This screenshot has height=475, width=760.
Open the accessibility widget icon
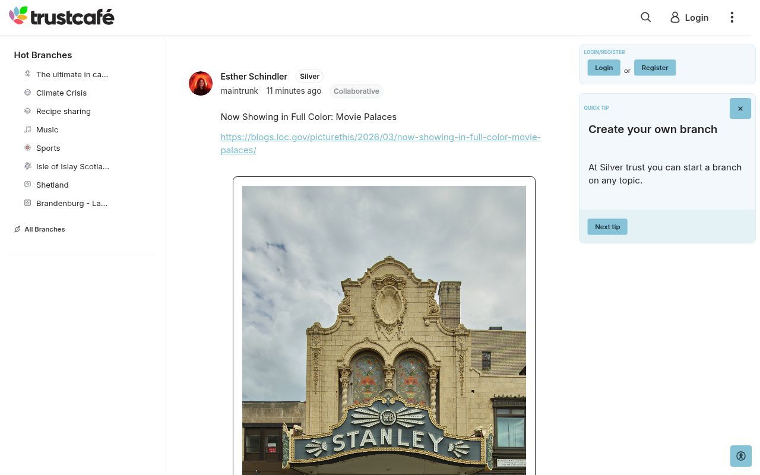741,456
